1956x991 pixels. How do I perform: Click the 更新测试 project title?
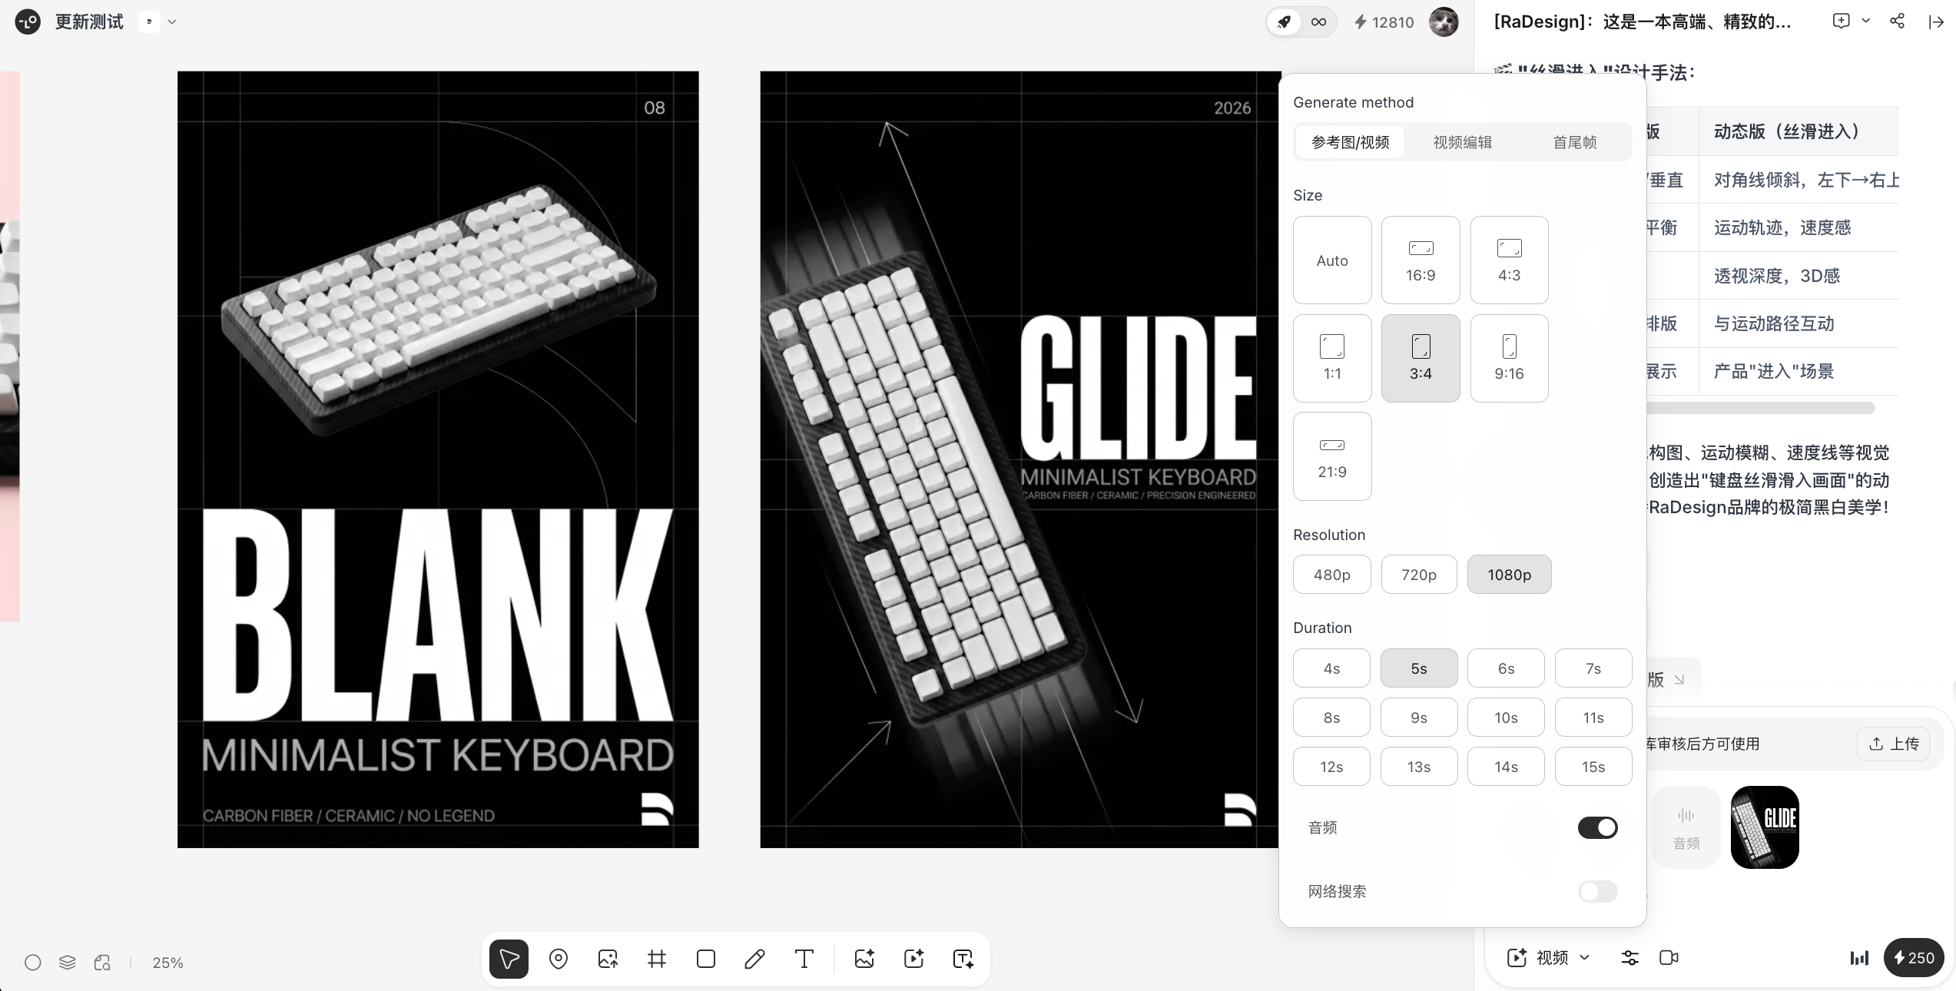(89, 22)
